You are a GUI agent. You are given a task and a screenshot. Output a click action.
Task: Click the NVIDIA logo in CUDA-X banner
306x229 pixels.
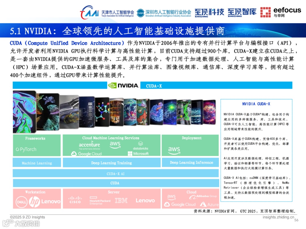pos(123,85)
